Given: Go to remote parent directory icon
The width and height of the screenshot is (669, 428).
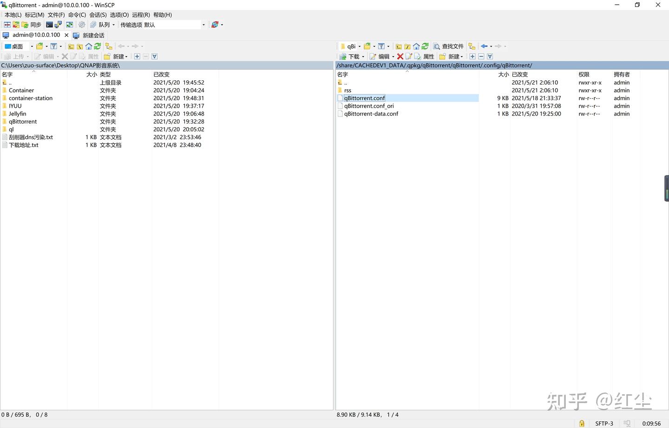Looking at the screenshot, I should coord(399,46).
